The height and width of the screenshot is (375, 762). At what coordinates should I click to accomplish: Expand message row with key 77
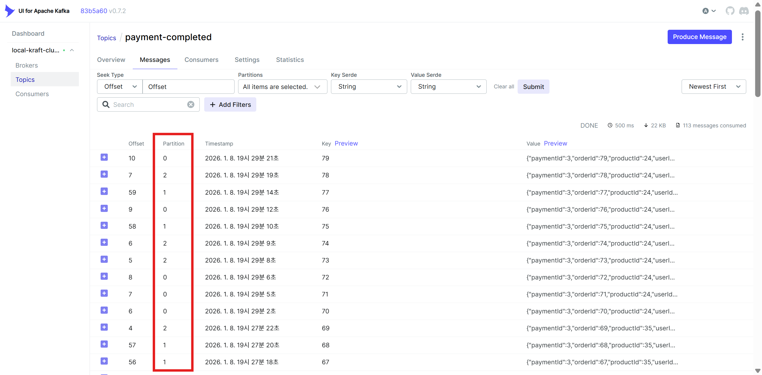(104, 191)
